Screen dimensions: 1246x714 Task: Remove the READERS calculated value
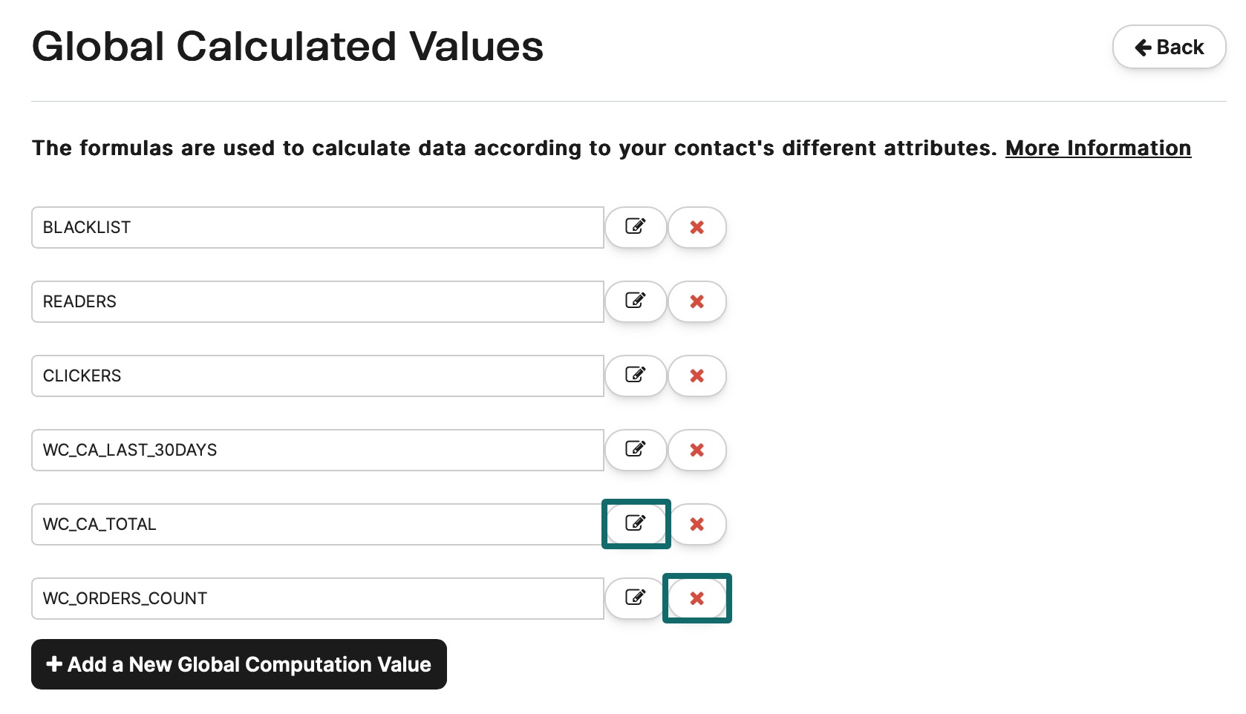(697, 301)
